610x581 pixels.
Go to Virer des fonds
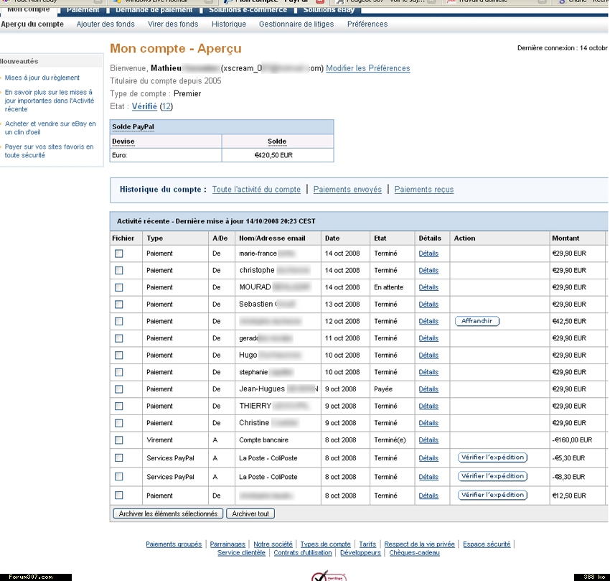[x=173, y=24]
